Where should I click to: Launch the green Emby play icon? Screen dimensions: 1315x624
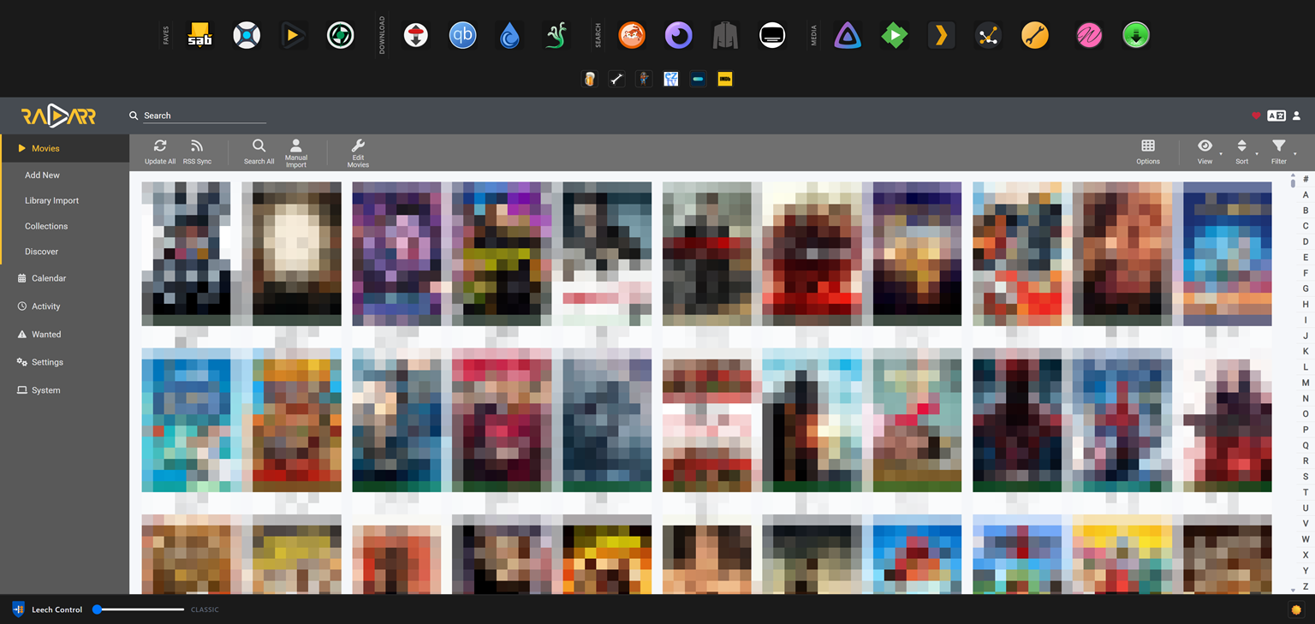895,35
